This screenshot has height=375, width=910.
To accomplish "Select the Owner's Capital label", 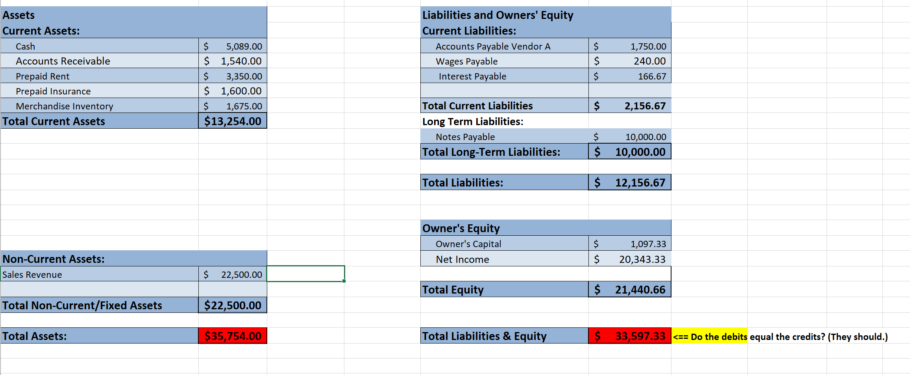I will [505, 244].
